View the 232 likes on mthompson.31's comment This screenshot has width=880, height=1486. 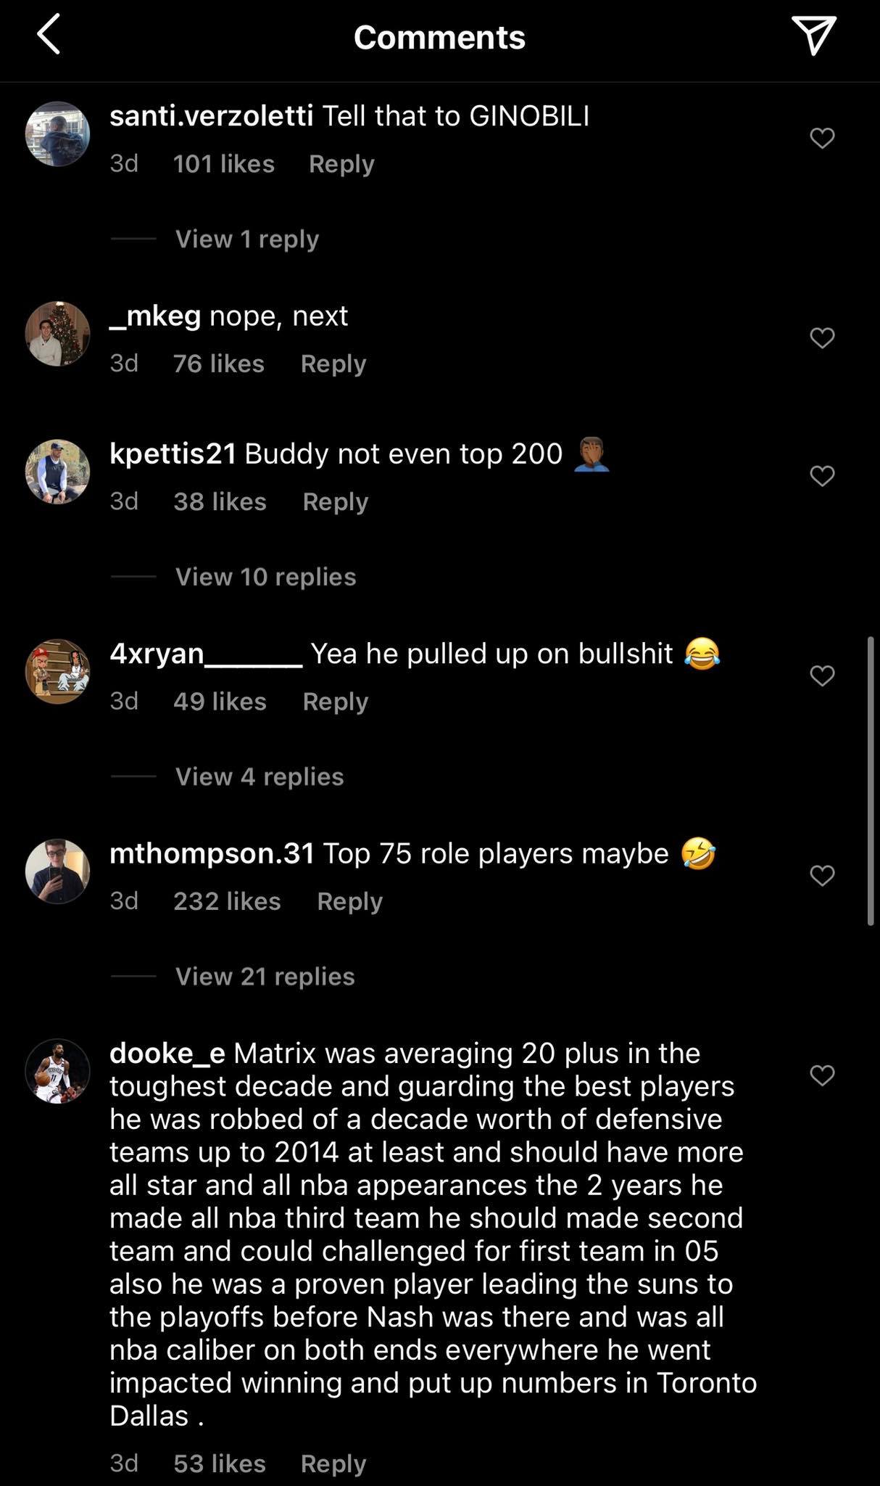click(x=227, y=901)
